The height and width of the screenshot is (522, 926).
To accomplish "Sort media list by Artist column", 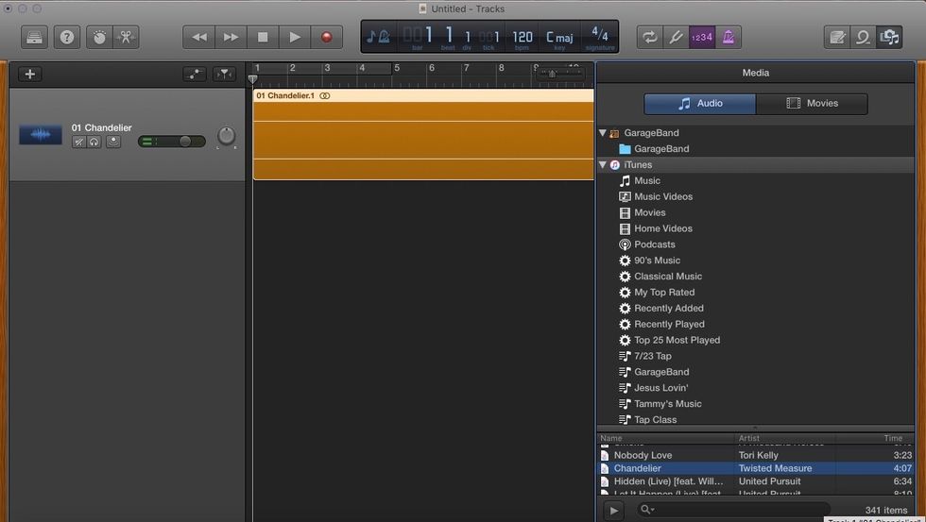I will (785, 438).
